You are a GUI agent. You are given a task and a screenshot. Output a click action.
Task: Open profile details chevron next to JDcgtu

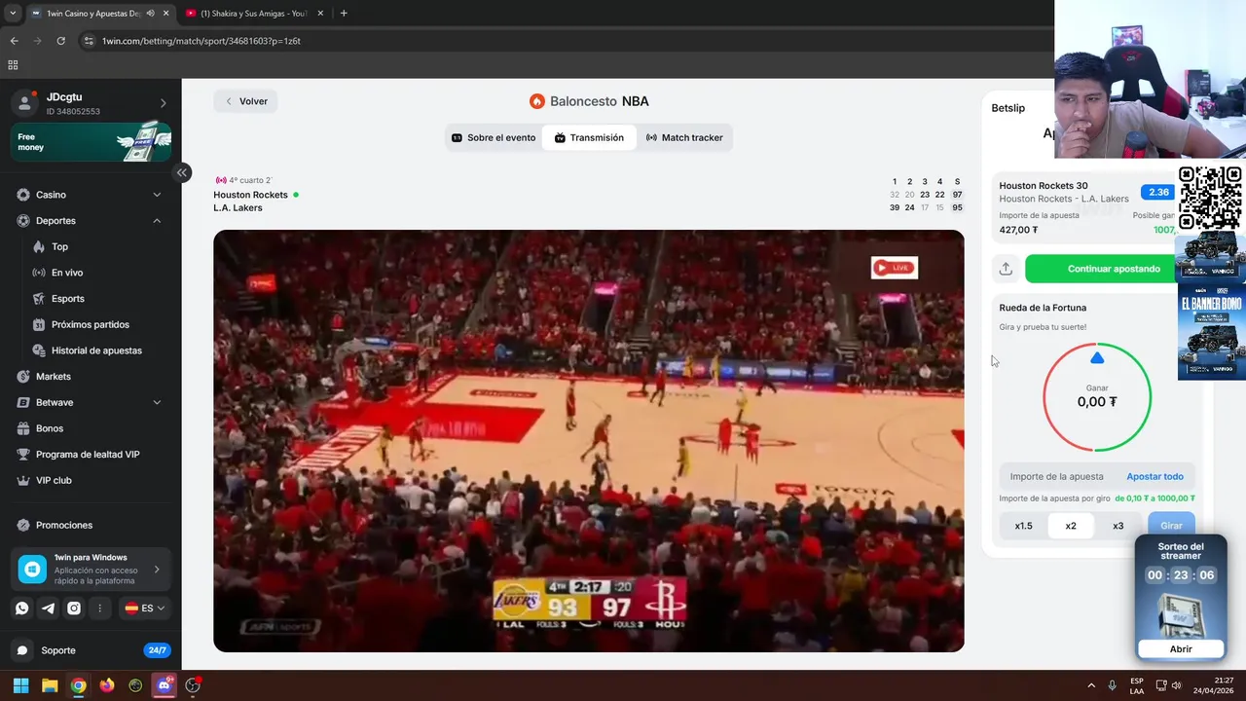point(163,103)
